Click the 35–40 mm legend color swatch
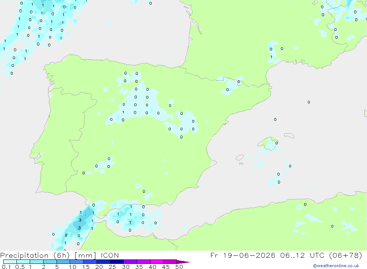The image size is (367, 269). (x=143, y=262)
